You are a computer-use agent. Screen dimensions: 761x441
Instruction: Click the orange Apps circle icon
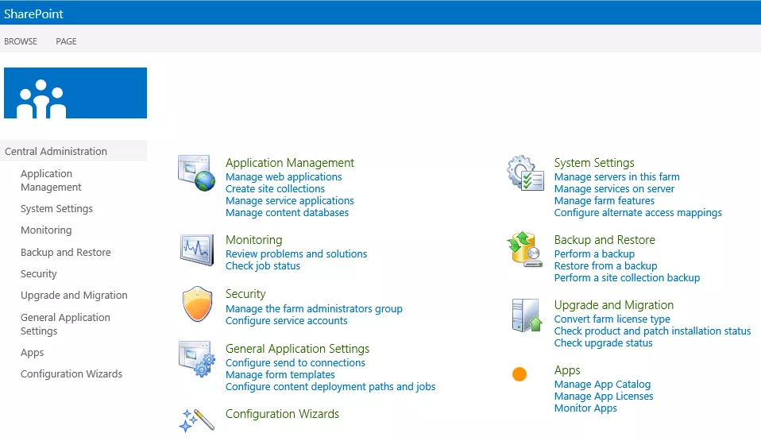click(x=520, y=374)
